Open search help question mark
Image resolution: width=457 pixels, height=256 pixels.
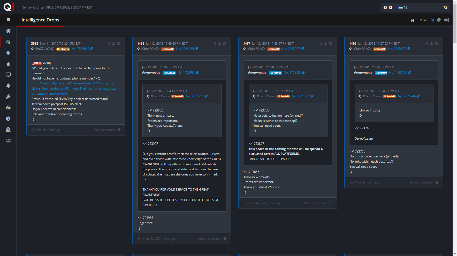pos(385,7)
